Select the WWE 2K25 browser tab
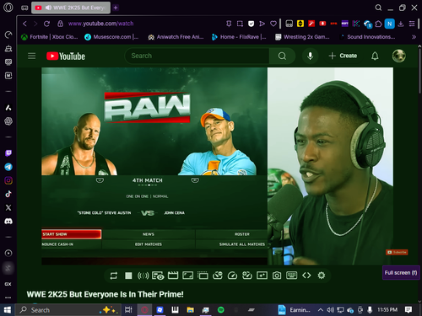Image resolution: width=422 pixels, height=316 pixels. [71, 8]
